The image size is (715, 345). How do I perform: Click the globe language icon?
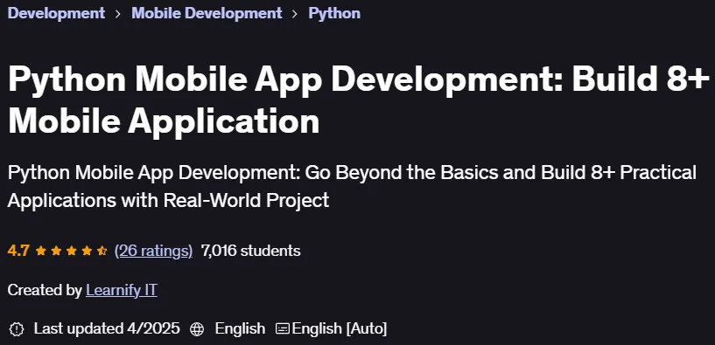click(197, 328)
